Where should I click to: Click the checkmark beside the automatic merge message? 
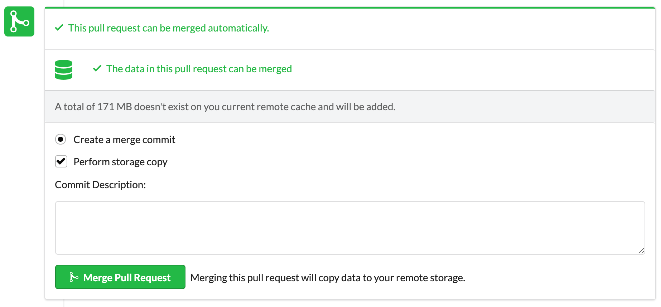pos(59,28)
